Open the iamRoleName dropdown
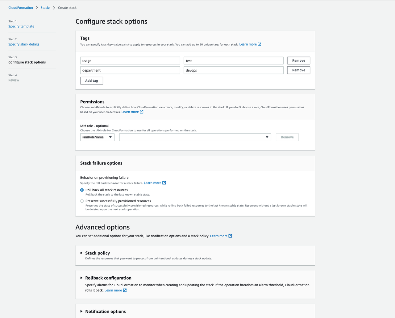395x318 pixels. point(97,137)
